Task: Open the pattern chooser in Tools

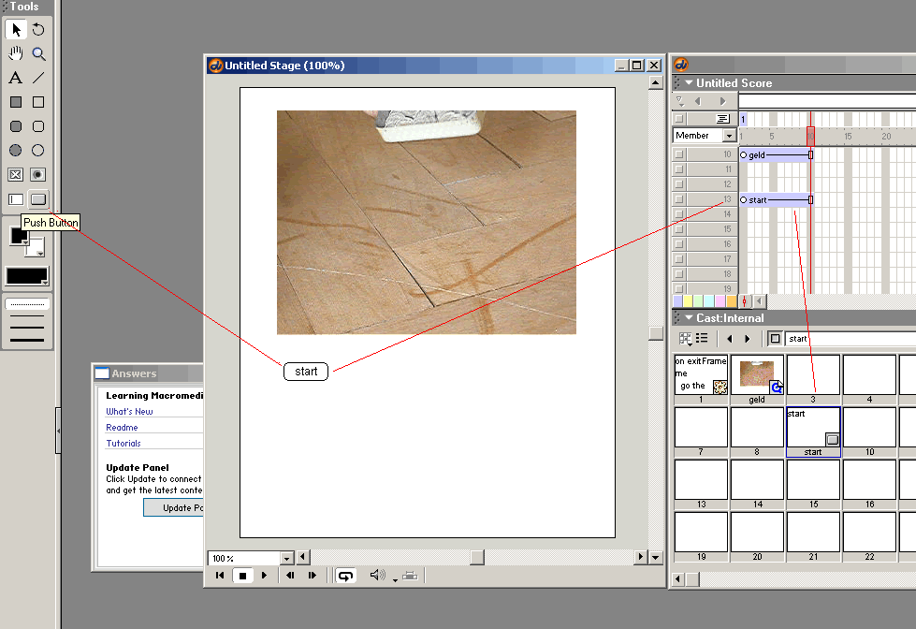Action: tap(27, 276)
